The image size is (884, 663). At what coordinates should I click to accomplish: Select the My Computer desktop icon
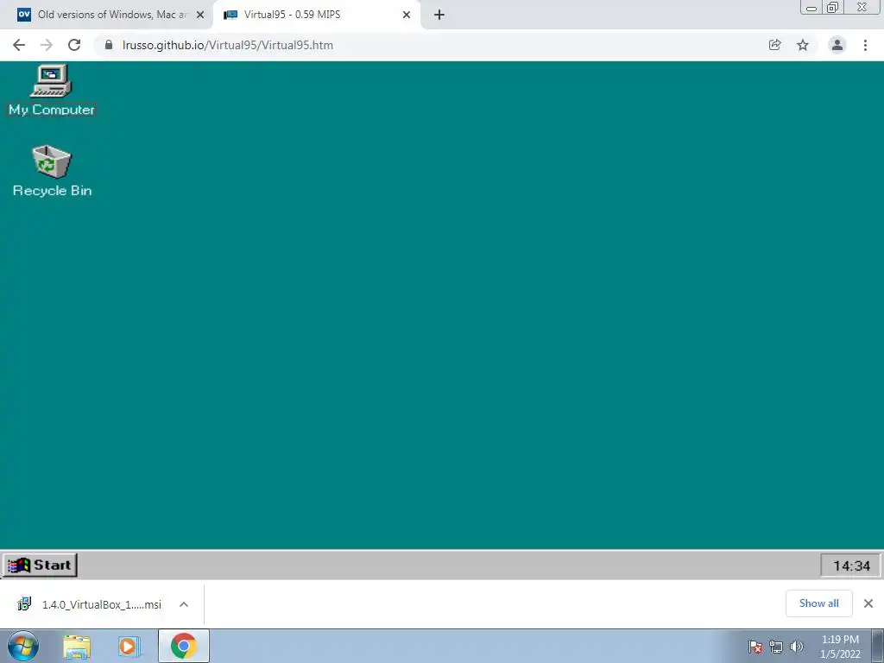pyautogui.click(x=51, y=90)
